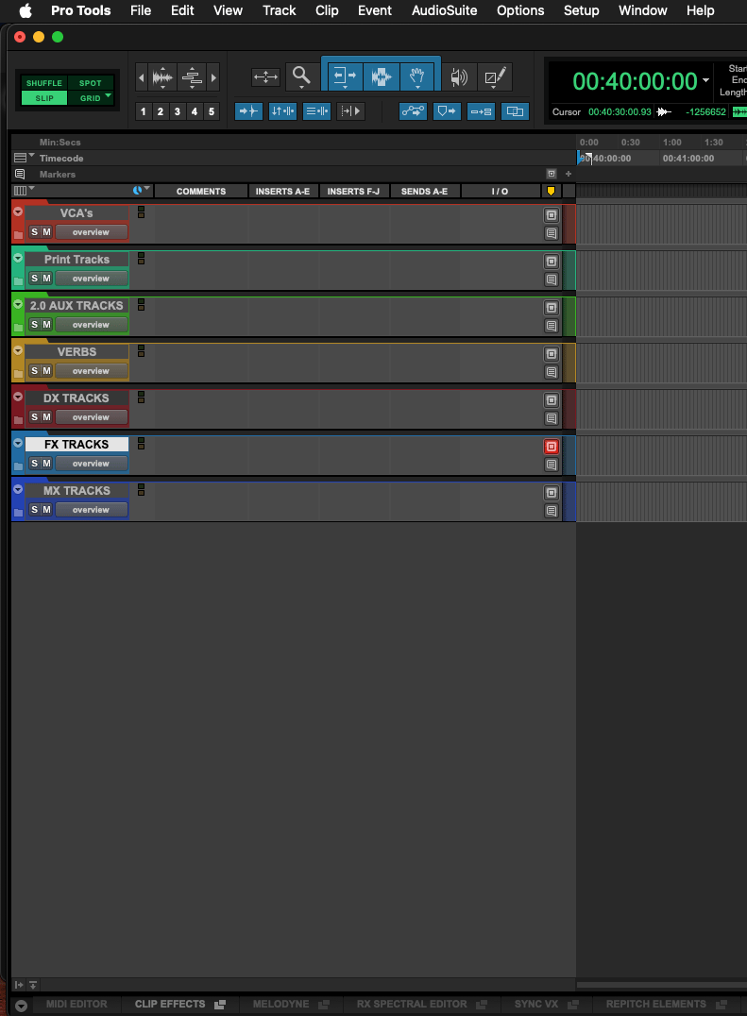Click the Zoom Toggle arrows icon
The width and height of the screenshot is (747, 1016).
265,77
